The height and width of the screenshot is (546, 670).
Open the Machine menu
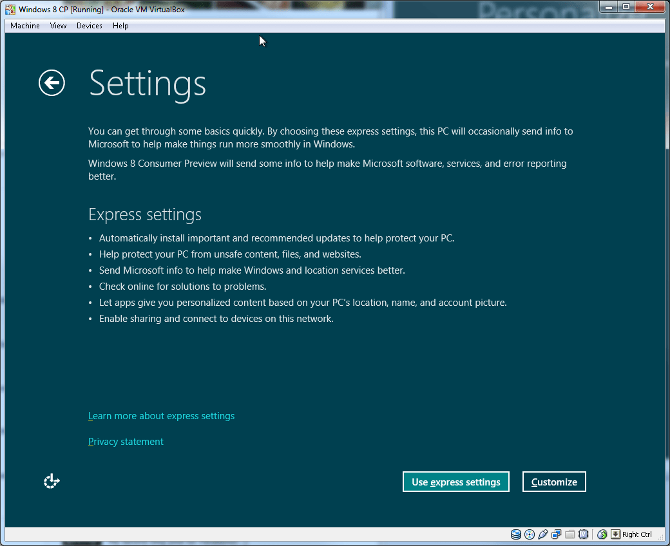pyautogui.click(x=25, y=26)
